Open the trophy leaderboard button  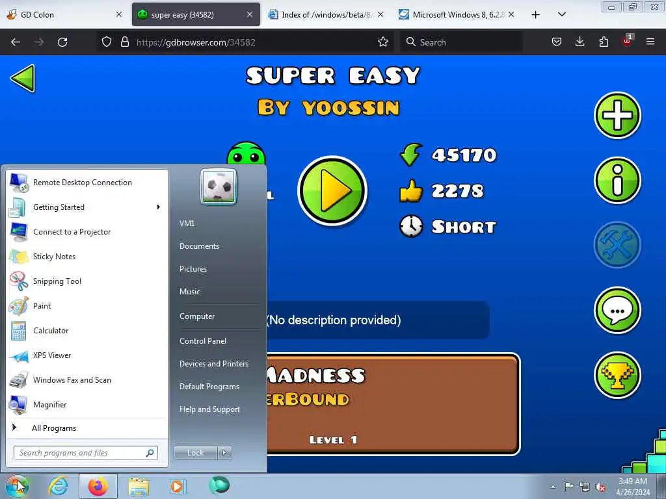coord(617,375)
